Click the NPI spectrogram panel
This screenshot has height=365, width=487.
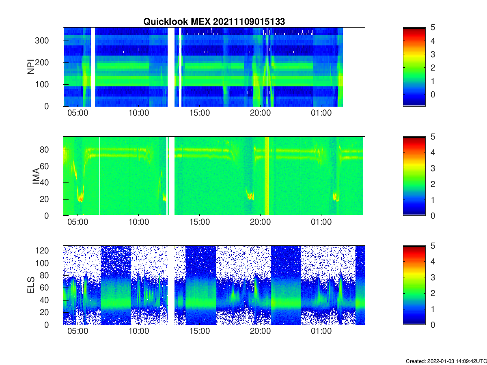[x=214, y=67]
